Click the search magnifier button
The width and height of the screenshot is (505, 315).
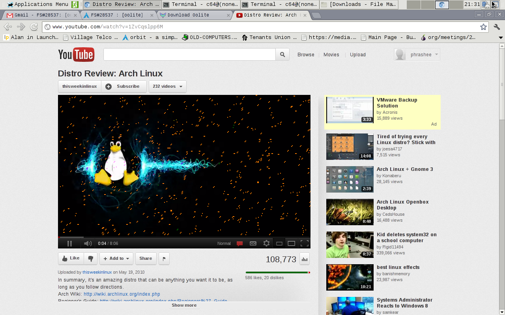tap(282, 55)
